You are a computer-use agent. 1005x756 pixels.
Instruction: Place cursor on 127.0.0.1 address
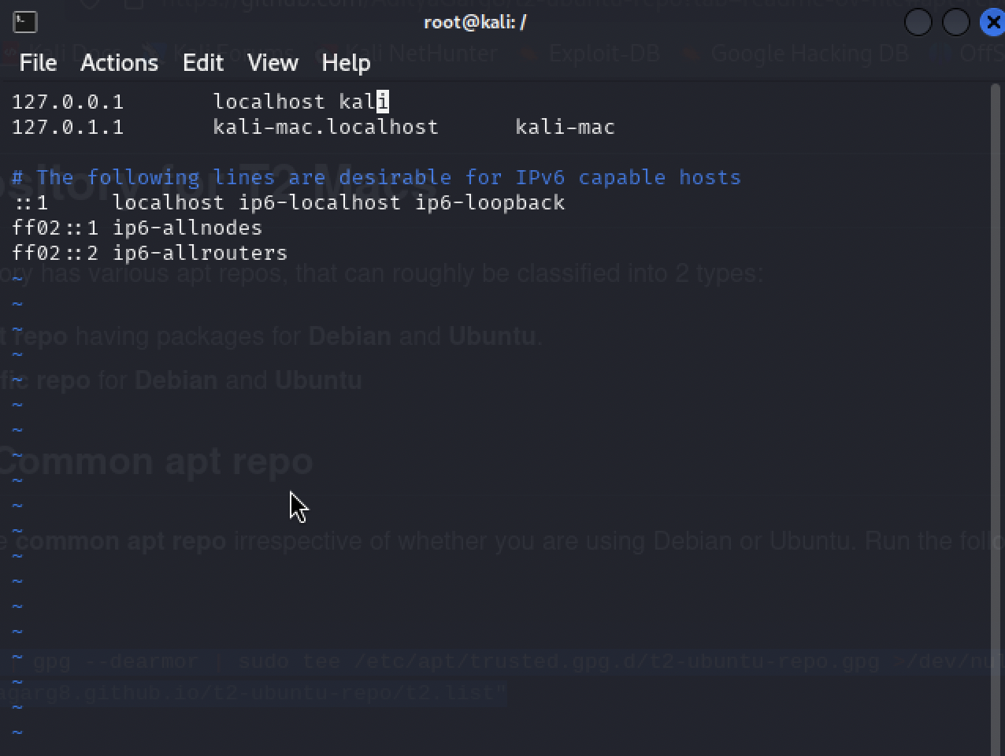click(68, 102)
